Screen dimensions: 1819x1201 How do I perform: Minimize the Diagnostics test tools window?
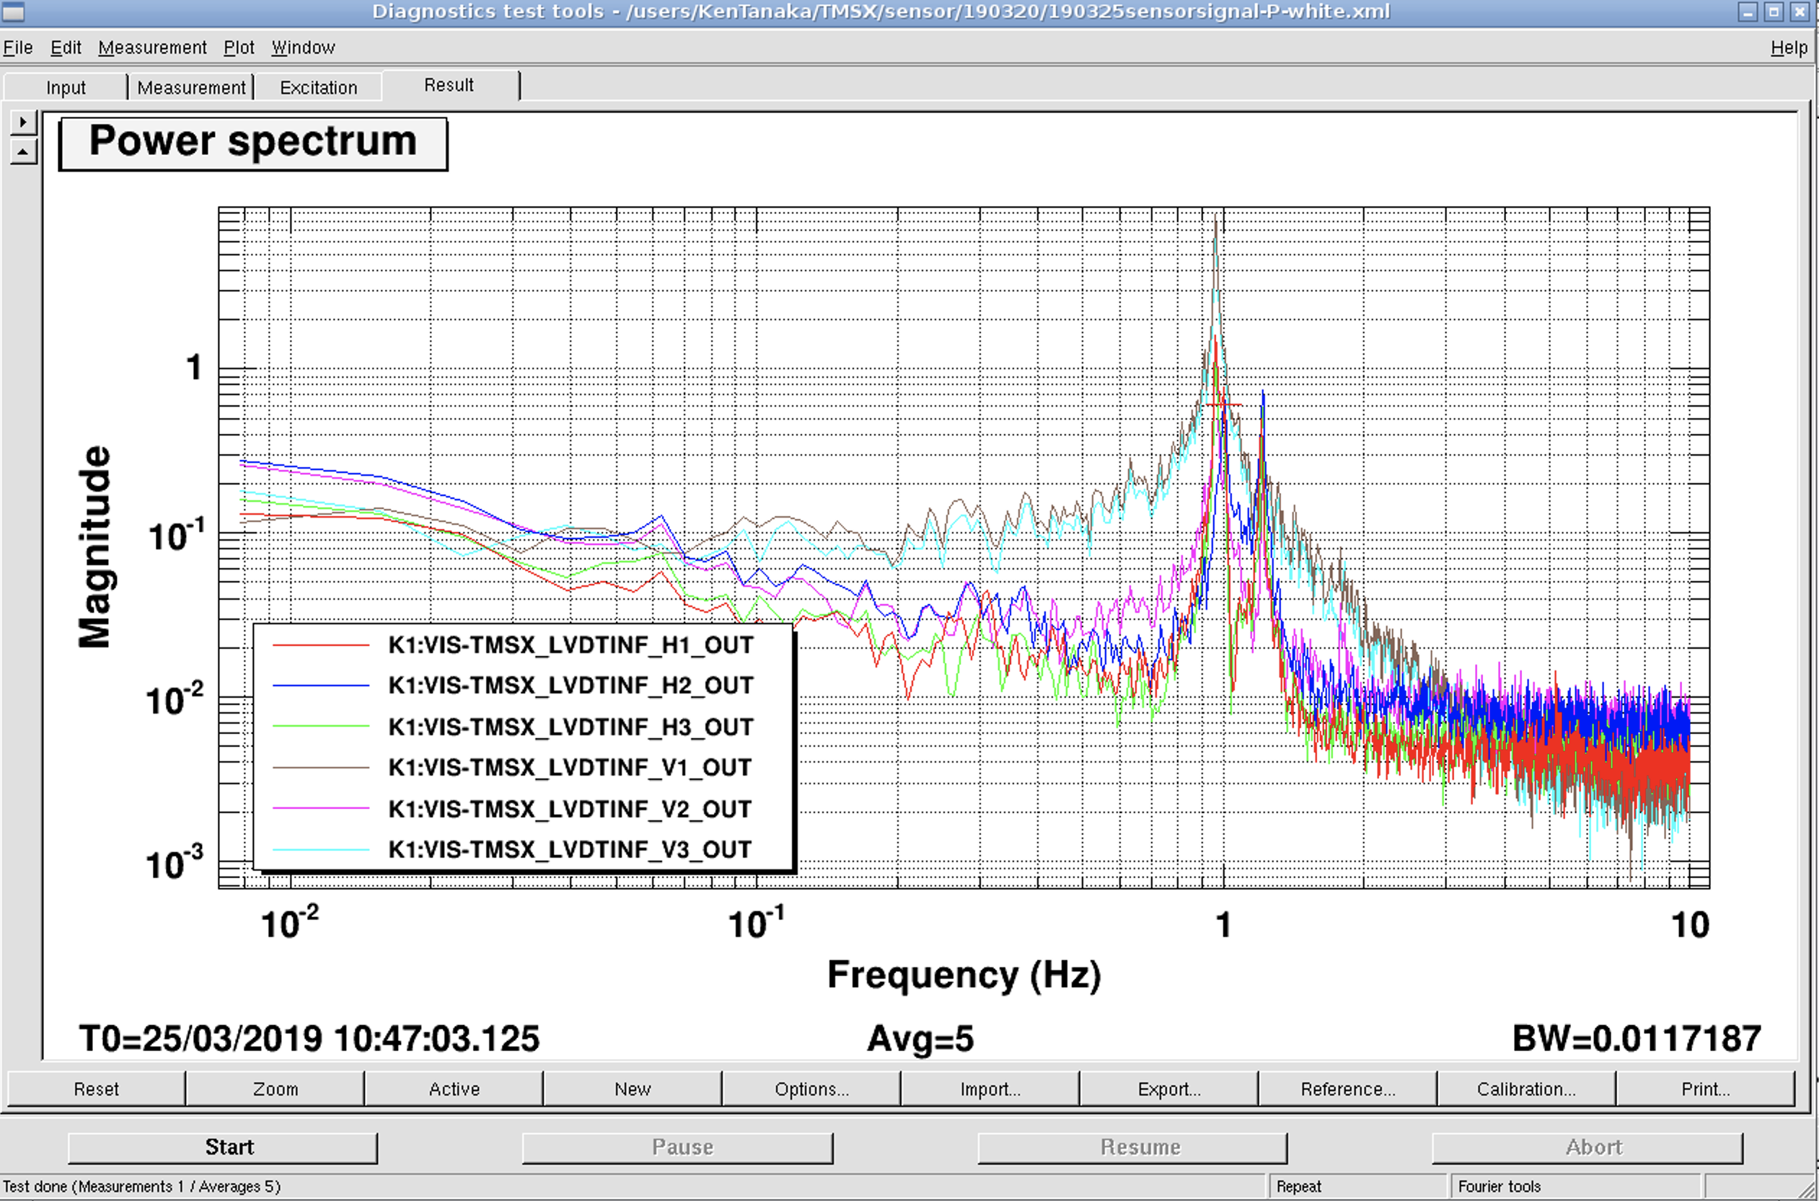(1748, 12)
